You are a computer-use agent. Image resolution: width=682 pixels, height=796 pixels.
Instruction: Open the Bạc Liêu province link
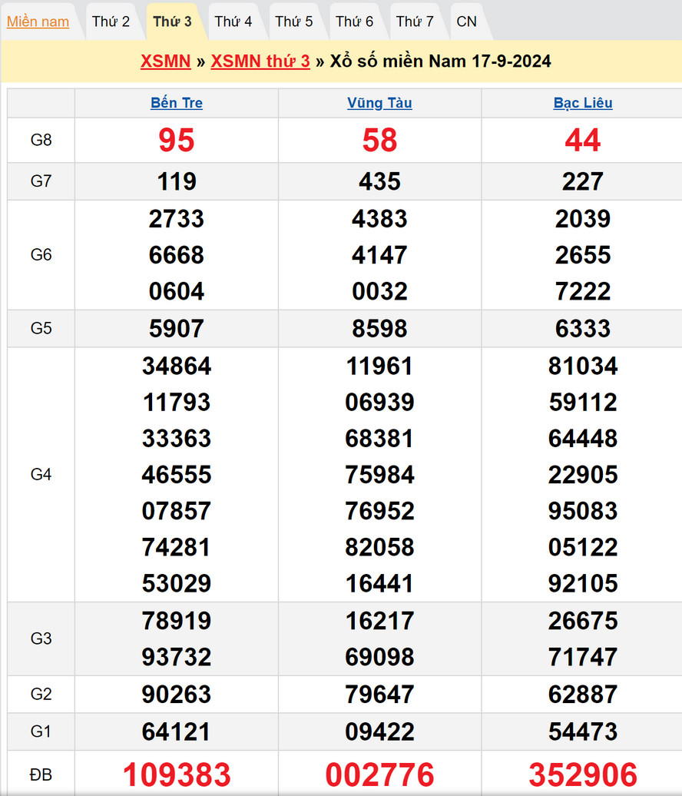[583, 103]
